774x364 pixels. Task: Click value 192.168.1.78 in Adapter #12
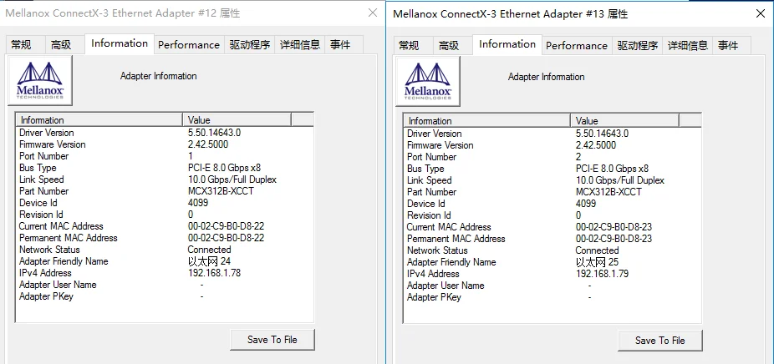(x=214, y=273)
